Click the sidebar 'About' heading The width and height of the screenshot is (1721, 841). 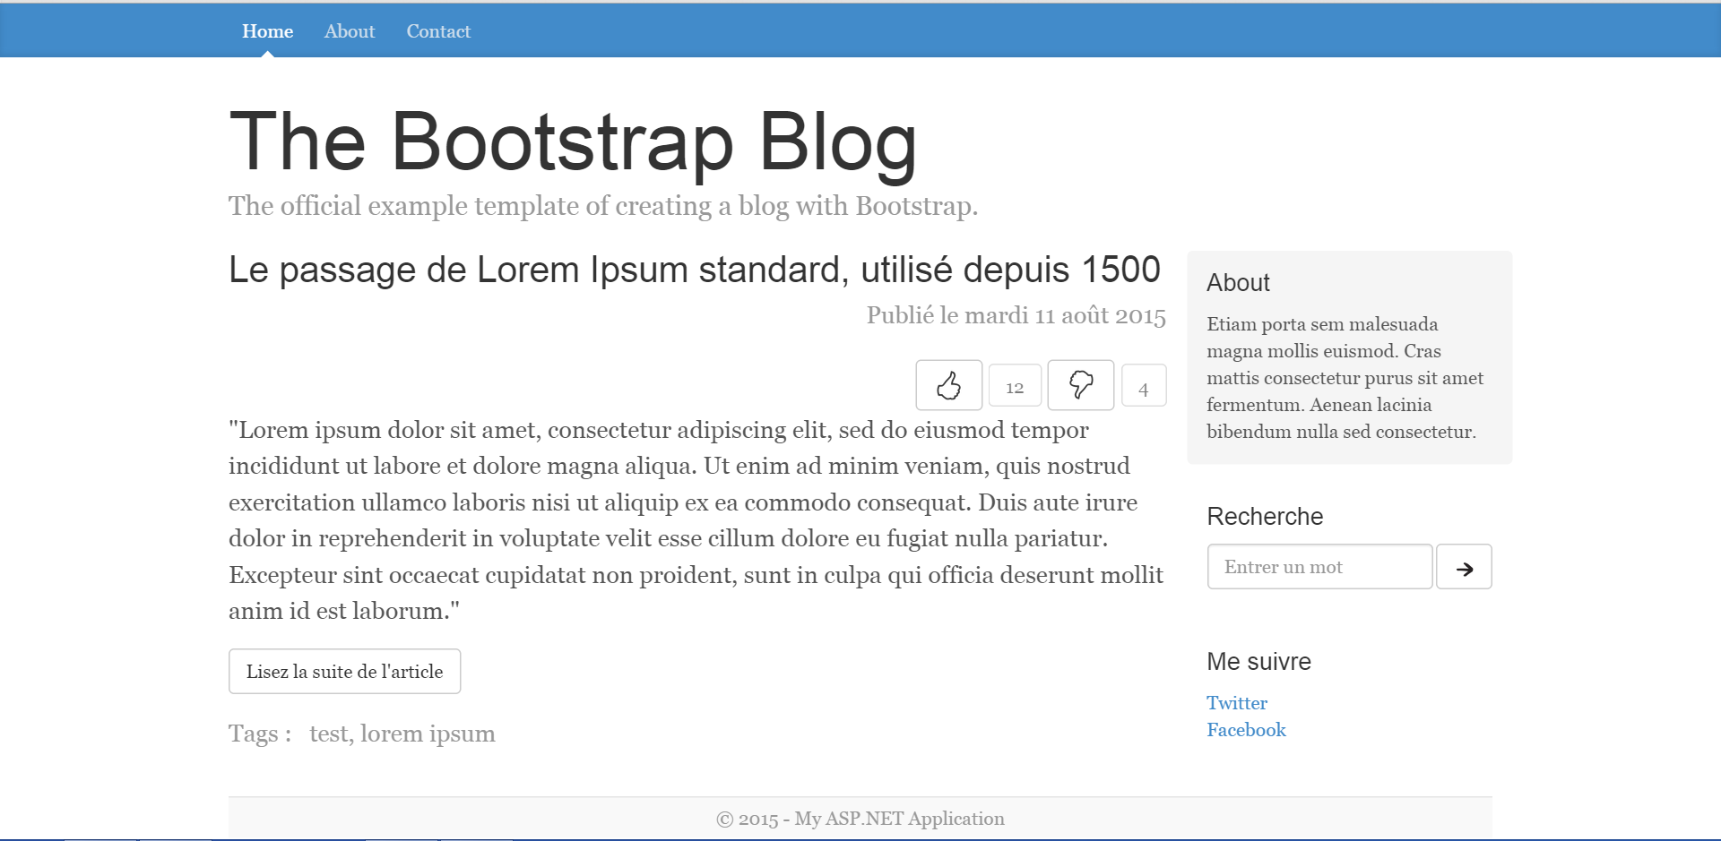point(1238,283)
